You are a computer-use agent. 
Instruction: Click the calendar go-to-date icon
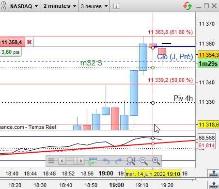(x=92, y=161)
